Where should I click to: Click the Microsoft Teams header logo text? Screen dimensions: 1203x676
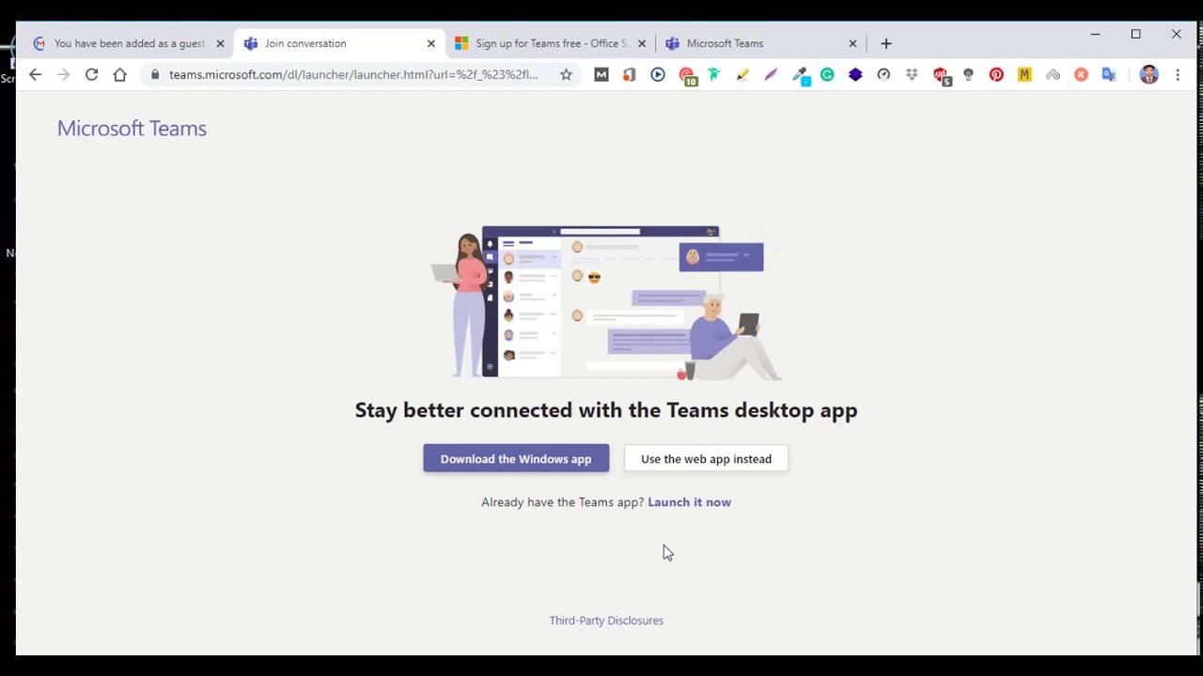pos(132,128)
